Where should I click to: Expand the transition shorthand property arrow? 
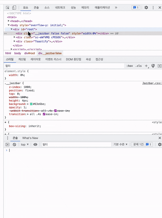pos(28,114)
